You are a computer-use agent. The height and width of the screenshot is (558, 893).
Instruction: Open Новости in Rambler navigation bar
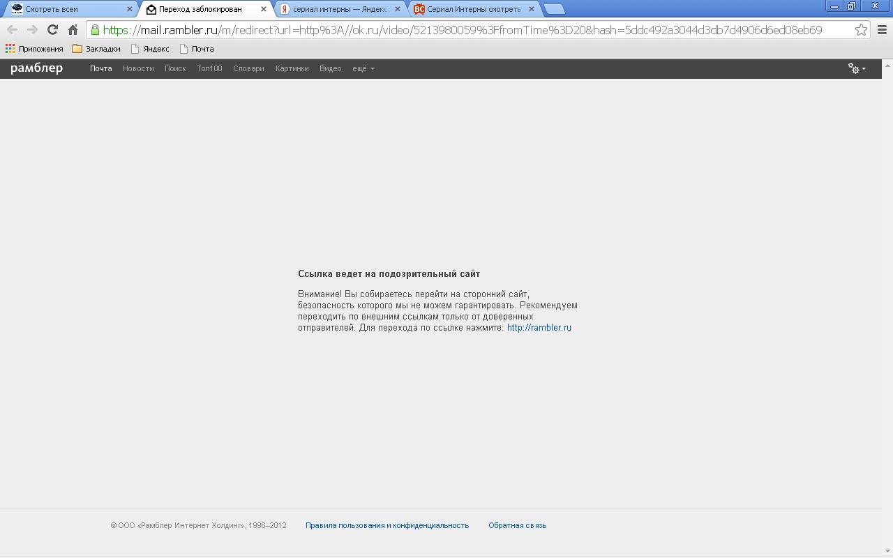click(138, 68)
